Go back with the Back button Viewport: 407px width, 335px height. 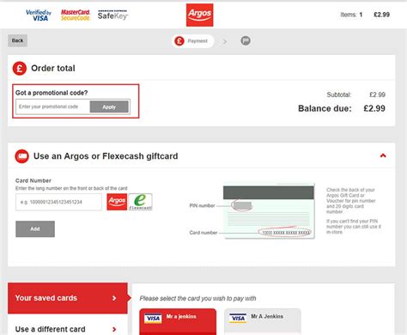pos(17,40)
